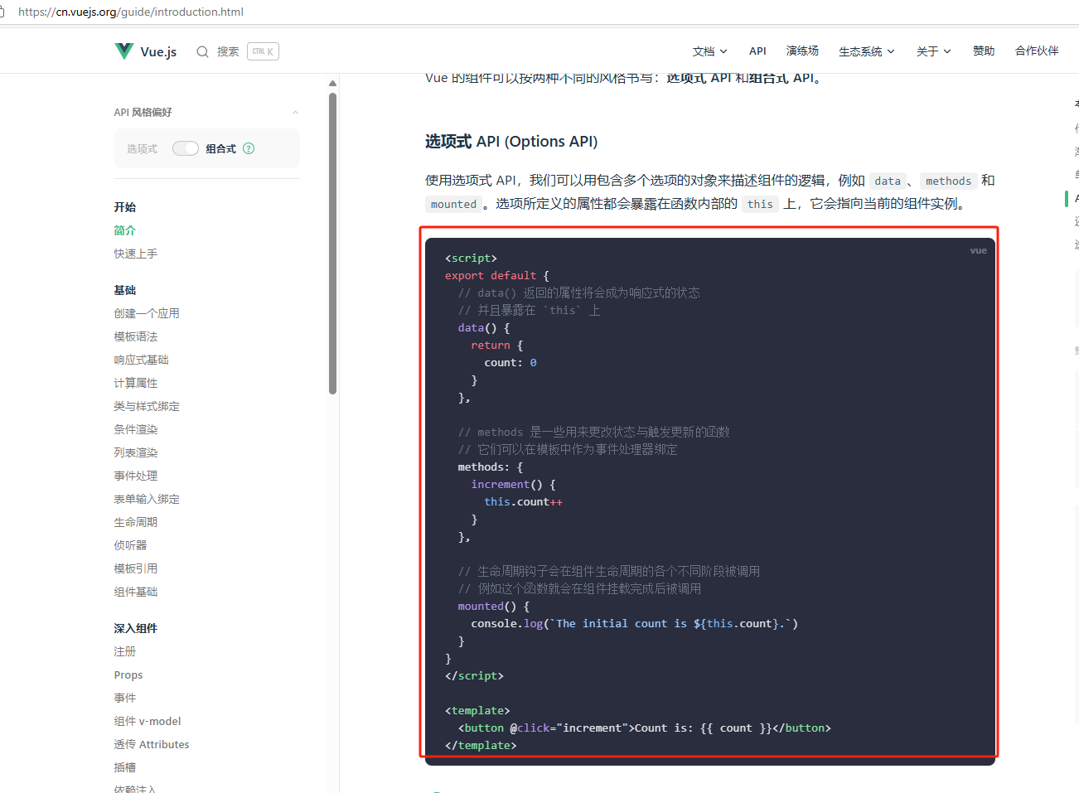Click the inline code 'data' in paragraph
Viewport: 1079px width, 793px height.
(888, 181)
